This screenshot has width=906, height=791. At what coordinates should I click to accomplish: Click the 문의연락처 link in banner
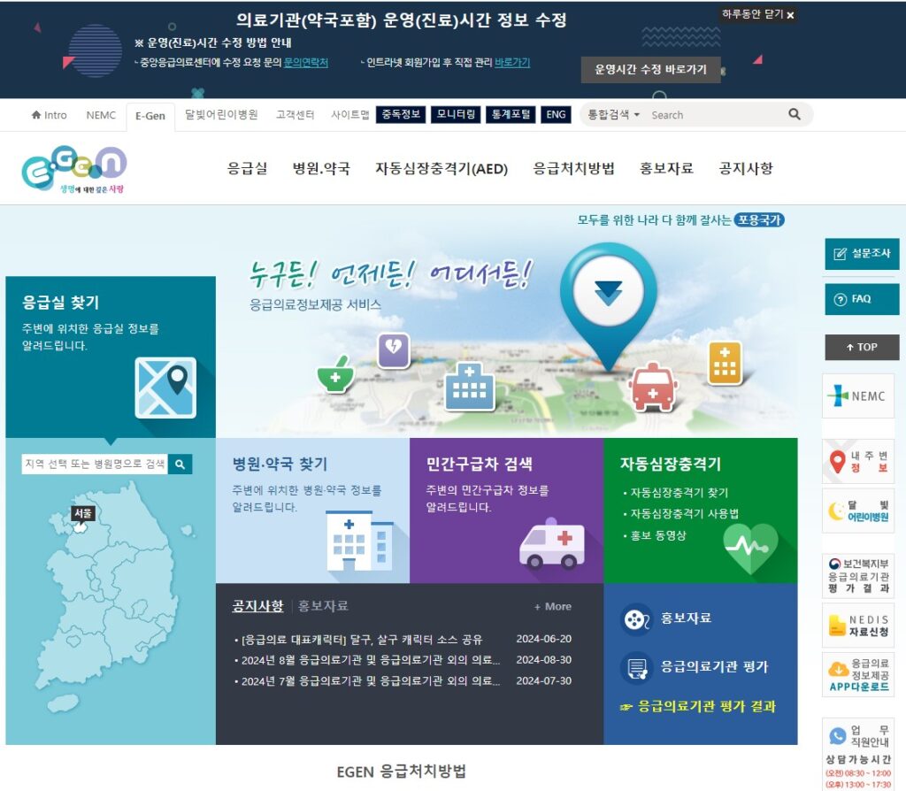tap(305, 63)
